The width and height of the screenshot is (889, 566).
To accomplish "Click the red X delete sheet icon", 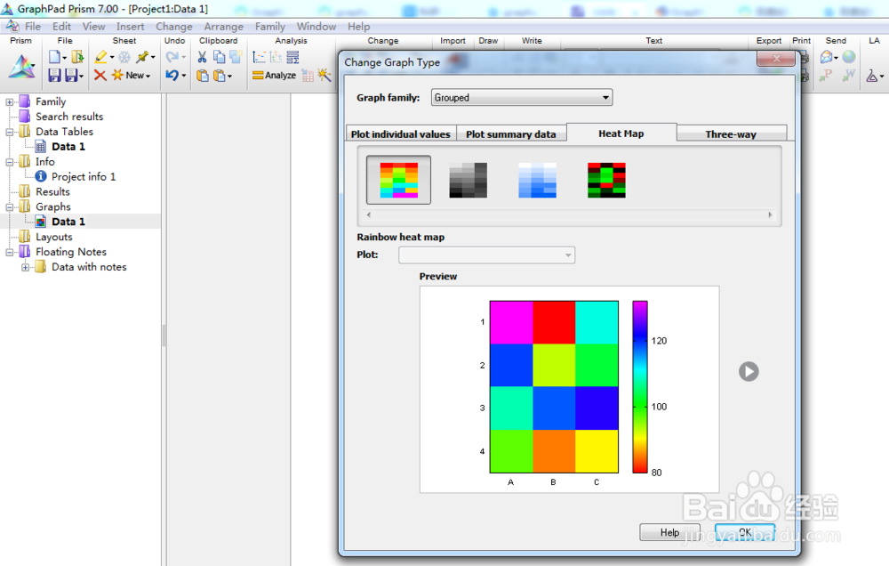I will pyautogui.click(x=100, y=75).
